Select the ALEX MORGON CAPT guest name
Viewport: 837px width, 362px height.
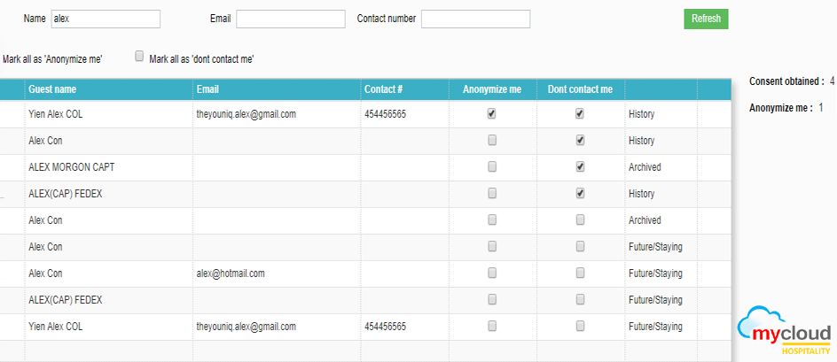point(71,167)
